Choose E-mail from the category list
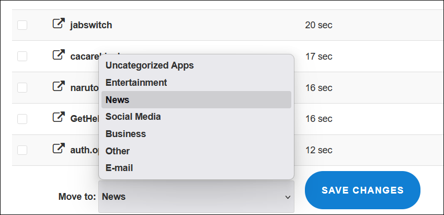Viewport: 444px width, 215px height. tap(119, 168)
